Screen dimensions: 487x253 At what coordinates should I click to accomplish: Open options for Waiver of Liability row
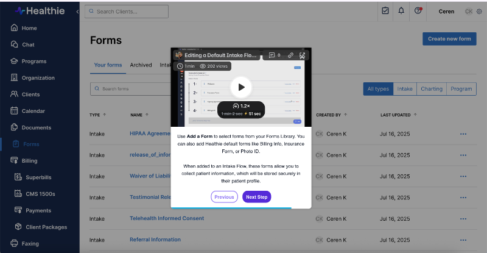463,176
